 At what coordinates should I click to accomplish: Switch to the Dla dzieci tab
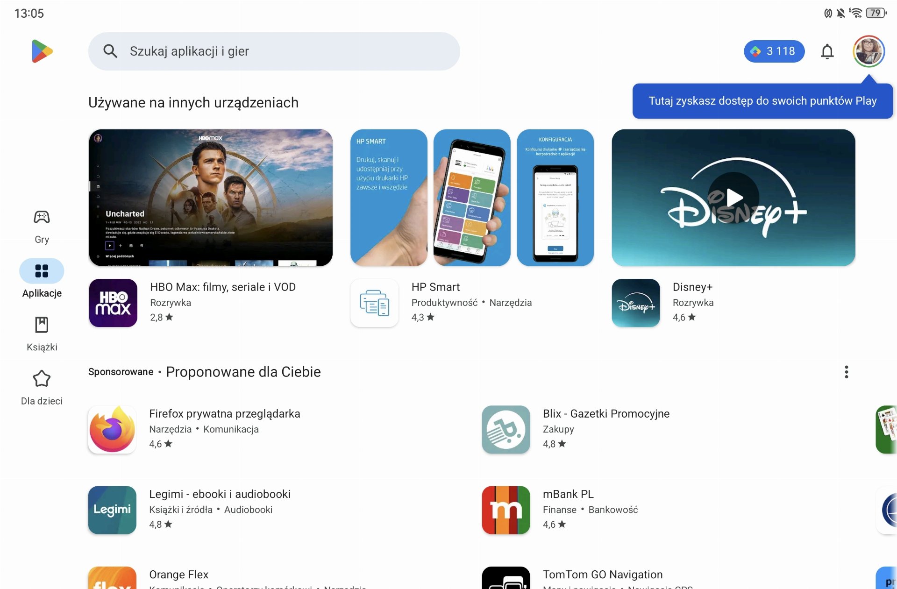point(42,388)
